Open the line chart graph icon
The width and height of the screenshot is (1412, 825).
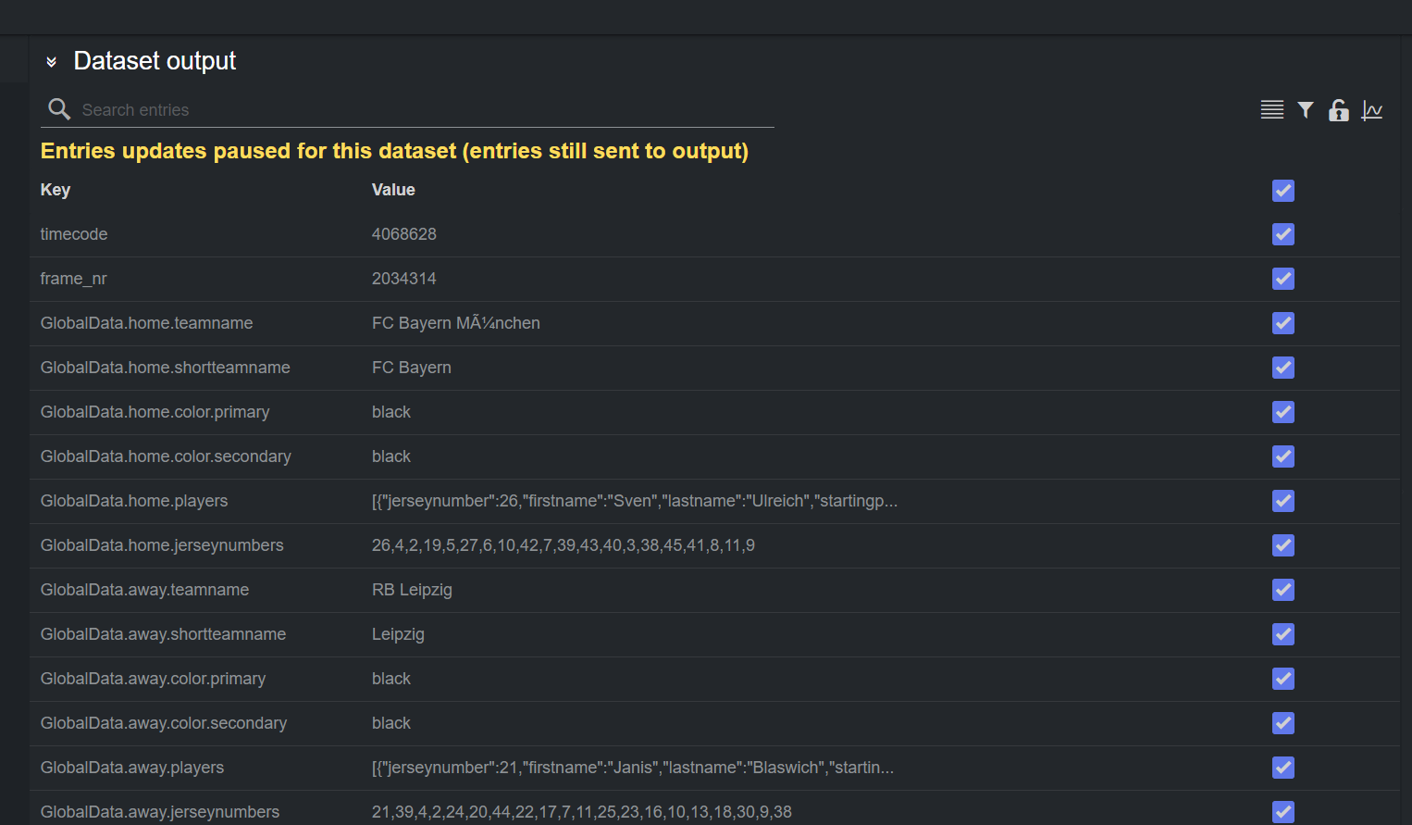tap(1372, 110)
